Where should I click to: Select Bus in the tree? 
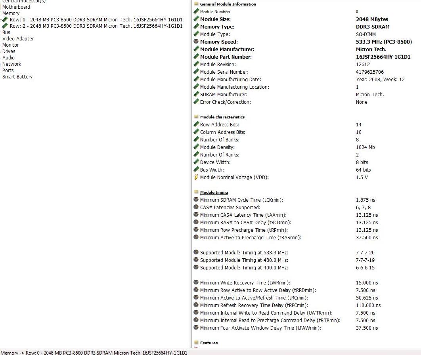click(x=6, y=32)
